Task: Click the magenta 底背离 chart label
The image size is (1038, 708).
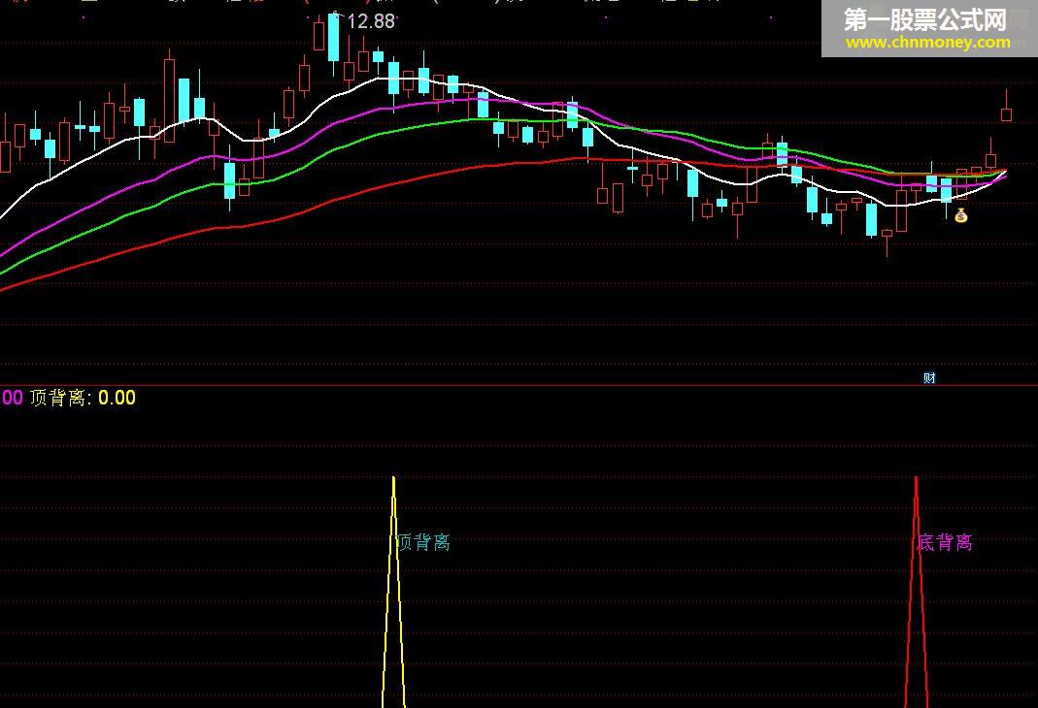Action: (945, 542)
